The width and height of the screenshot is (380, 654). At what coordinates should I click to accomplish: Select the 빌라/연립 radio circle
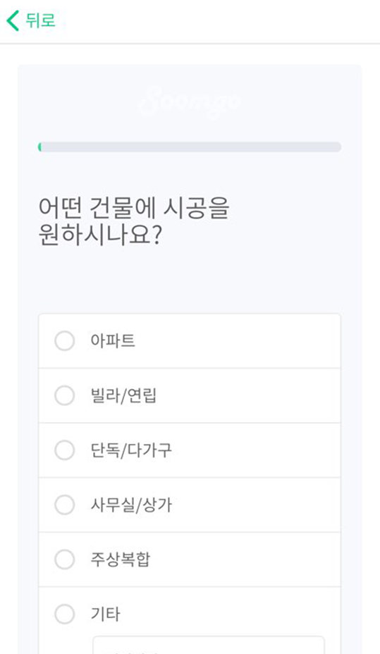point(65,395)
